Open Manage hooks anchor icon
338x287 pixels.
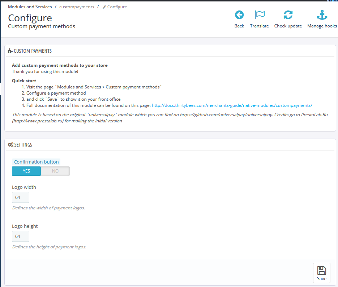pos(322,15)
